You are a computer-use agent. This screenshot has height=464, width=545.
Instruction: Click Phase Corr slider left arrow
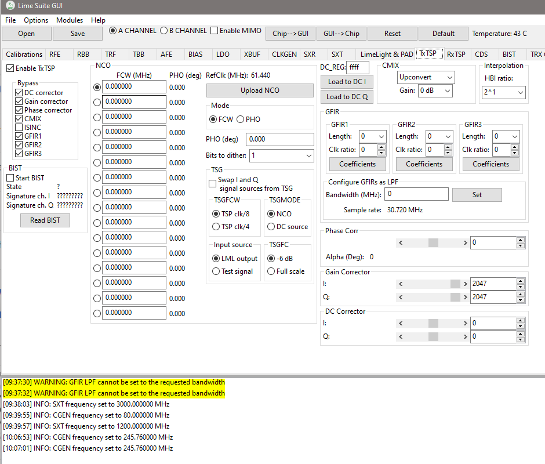[400, 243]
